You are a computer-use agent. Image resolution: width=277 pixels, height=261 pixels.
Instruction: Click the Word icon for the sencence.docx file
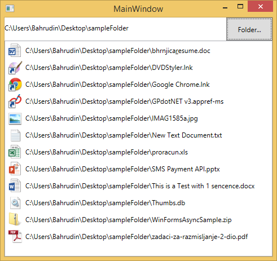[x=15, y=185]
